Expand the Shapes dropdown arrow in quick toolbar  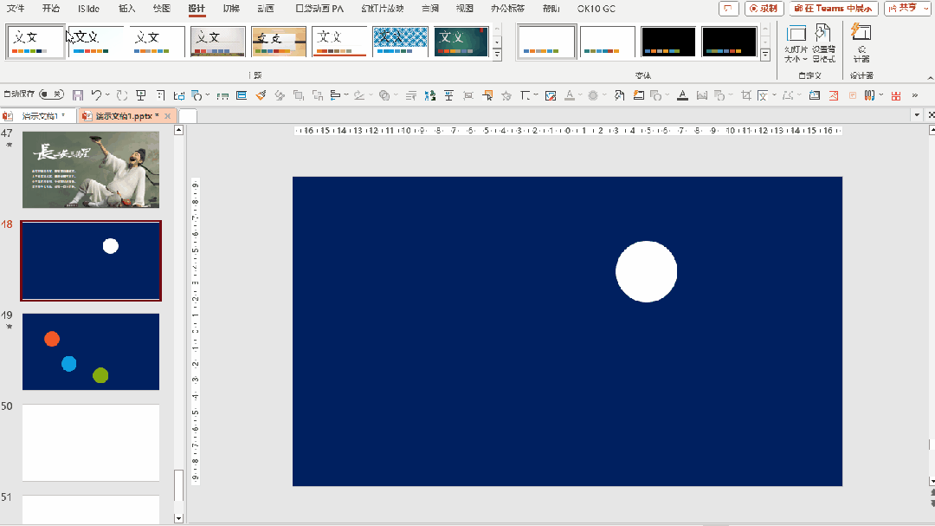tap(208, 95)
